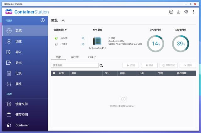The image size is (201, 133).
Task: Open 属性 in the sidebar
Action: [25, 84]
